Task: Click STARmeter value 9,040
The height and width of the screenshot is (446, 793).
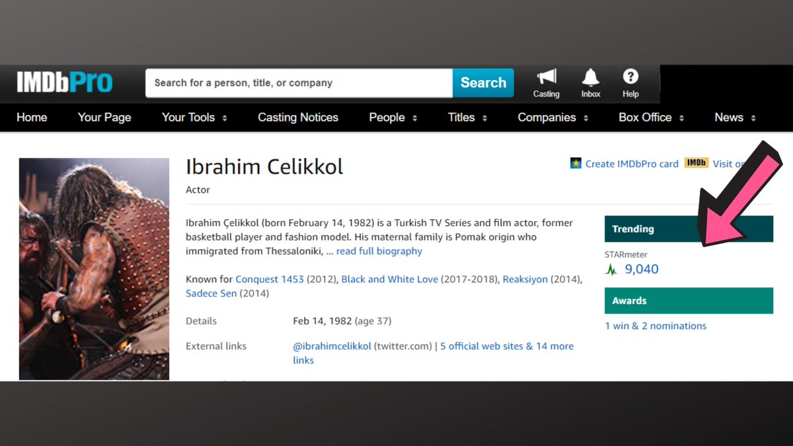Action: [x=642, y=269]
